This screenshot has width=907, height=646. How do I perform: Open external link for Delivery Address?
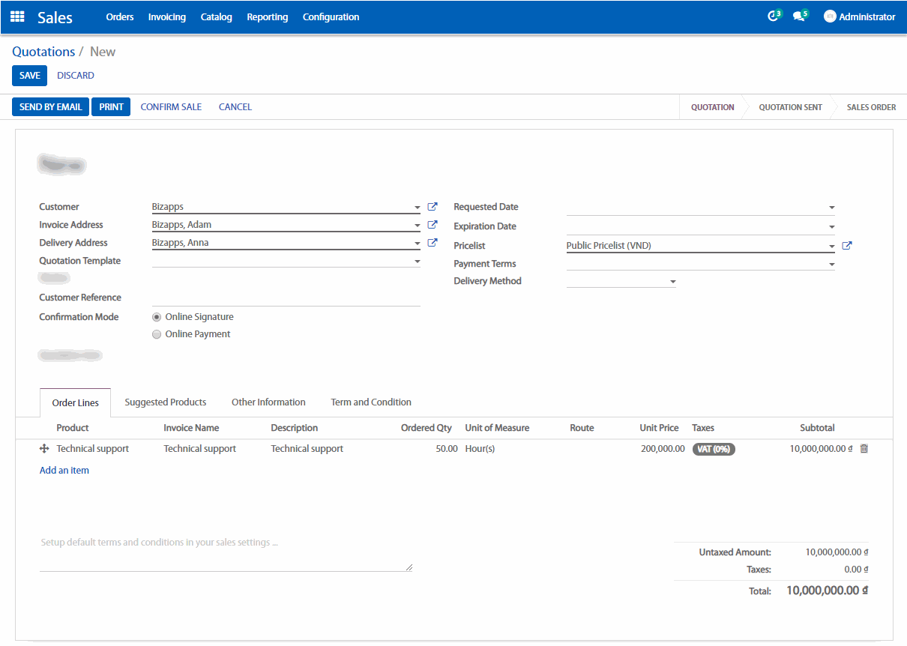point(433,243)
